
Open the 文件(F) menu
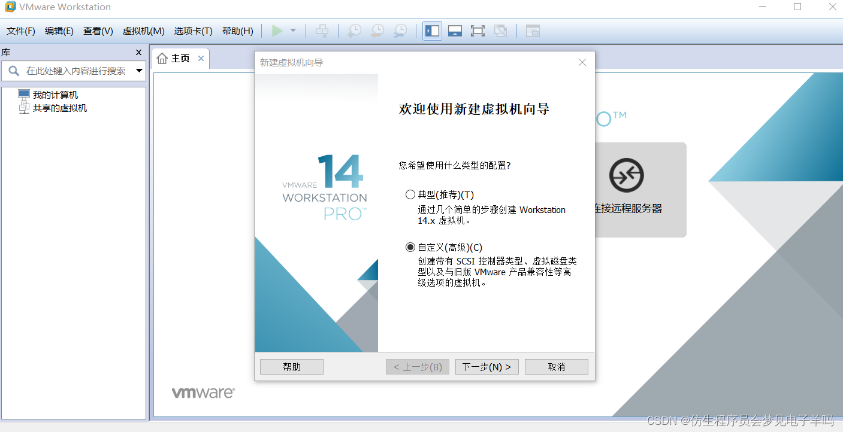[x=21, y=31]
